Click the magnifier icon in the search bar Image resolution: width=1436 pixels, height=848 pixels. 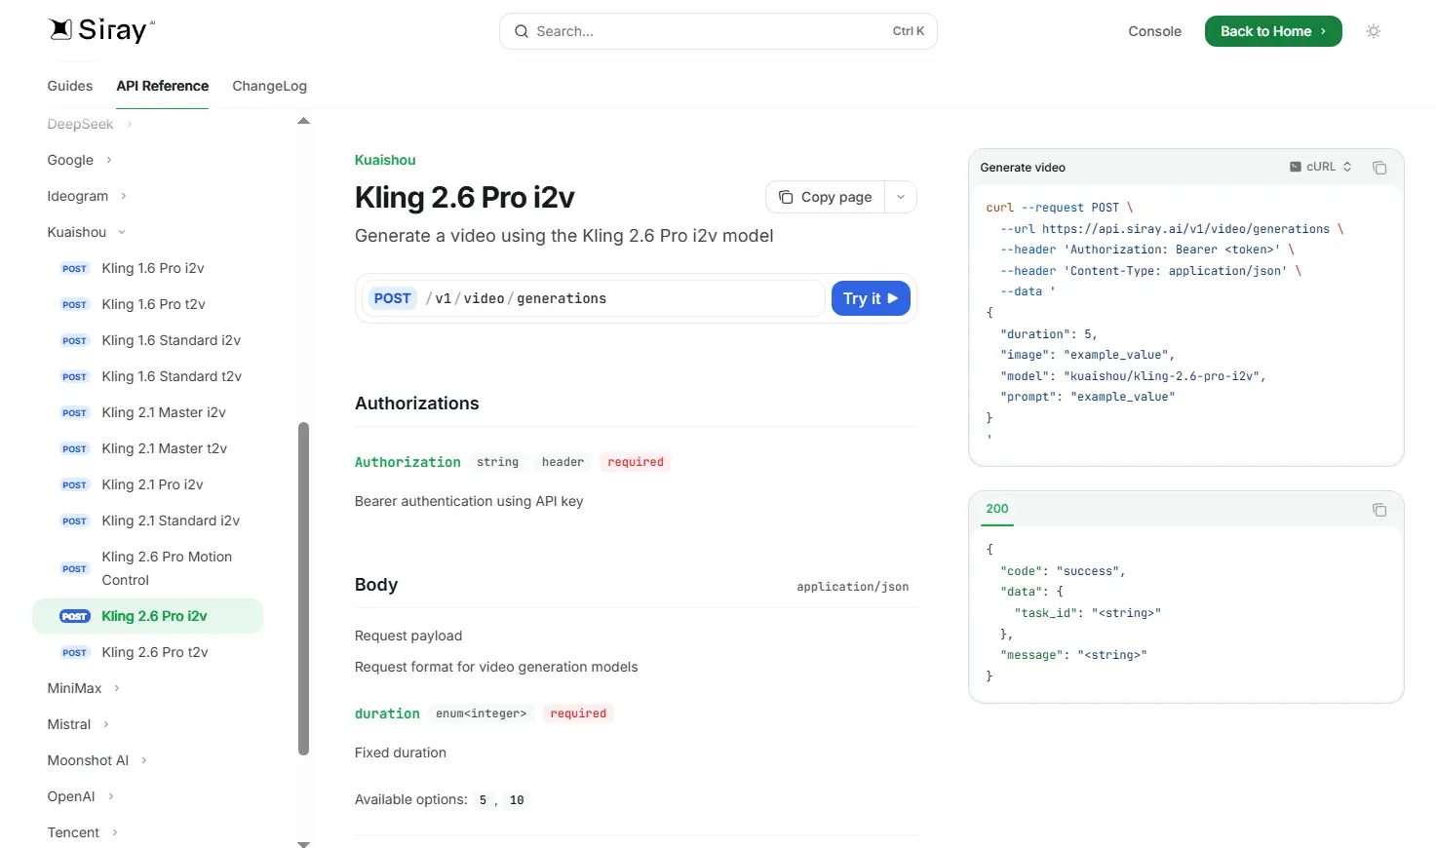[522, 31]
